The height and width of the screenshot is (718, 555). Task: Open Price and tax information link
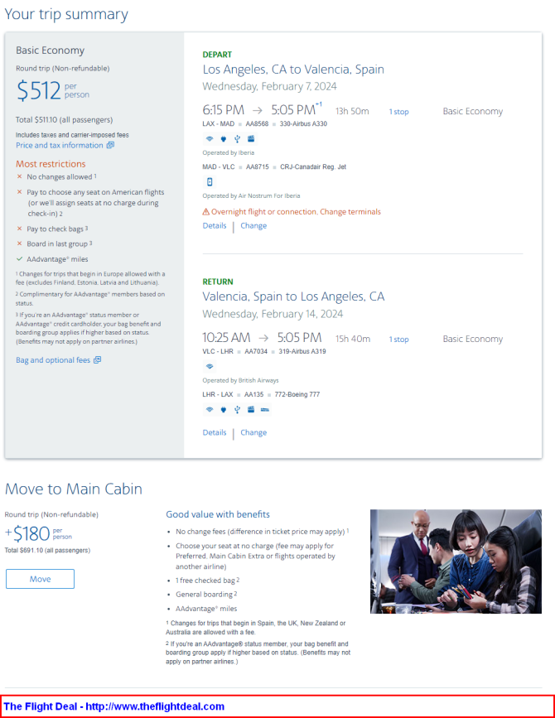(60, 146)
